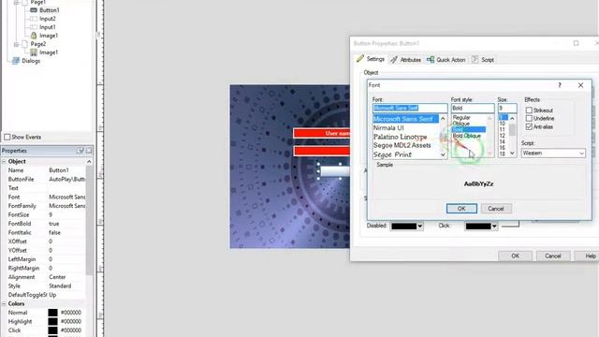The image size is (599, 337).
Task: Click the FontItalic false value
Action: click(54, 233)
